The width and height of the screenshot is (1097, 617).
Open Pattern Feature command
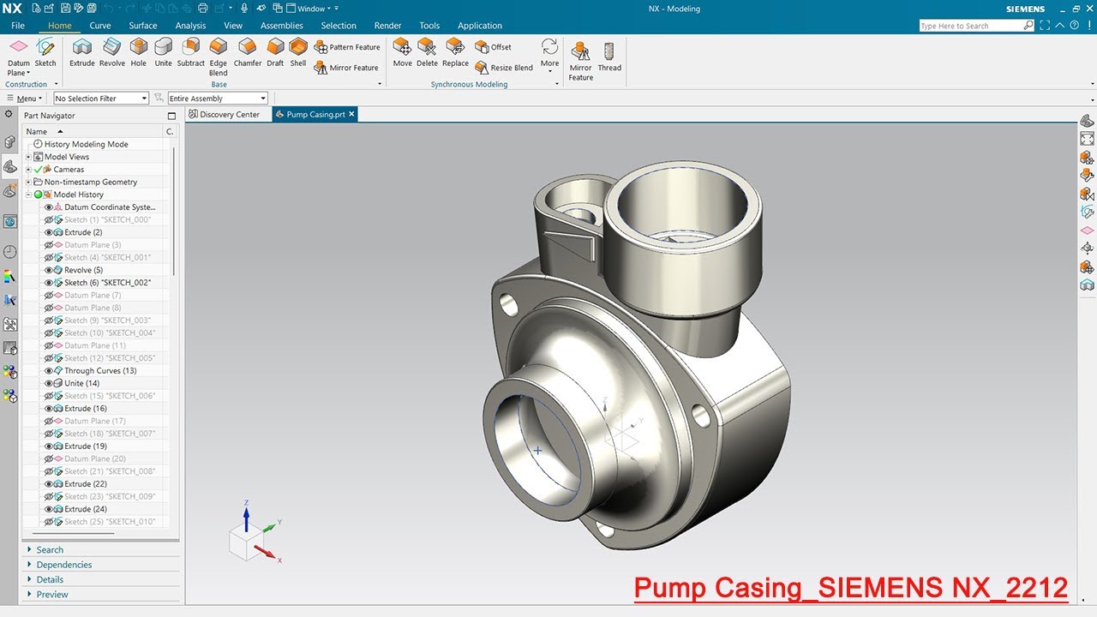pos(347,47)
